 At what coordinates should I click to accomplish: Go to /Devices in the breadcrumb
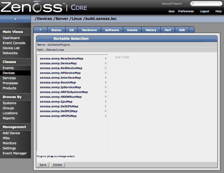tap(43, 19)
